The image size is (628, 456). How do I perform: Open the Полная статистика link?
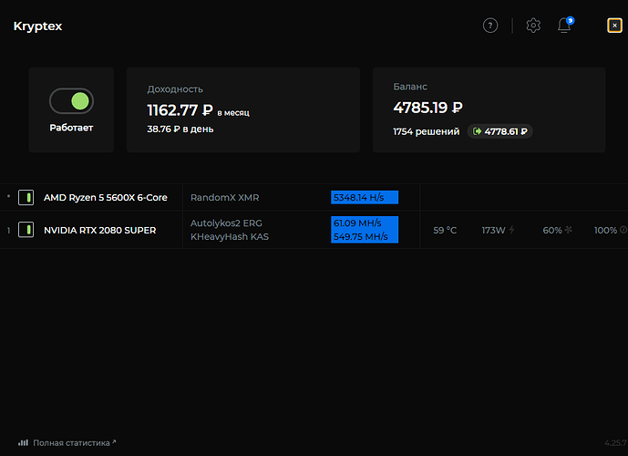[75, 443]
